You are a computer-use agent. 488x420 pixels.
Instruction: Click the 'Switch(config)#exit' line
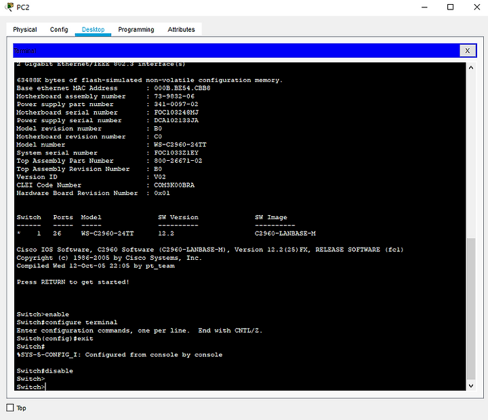click(55, 339)
